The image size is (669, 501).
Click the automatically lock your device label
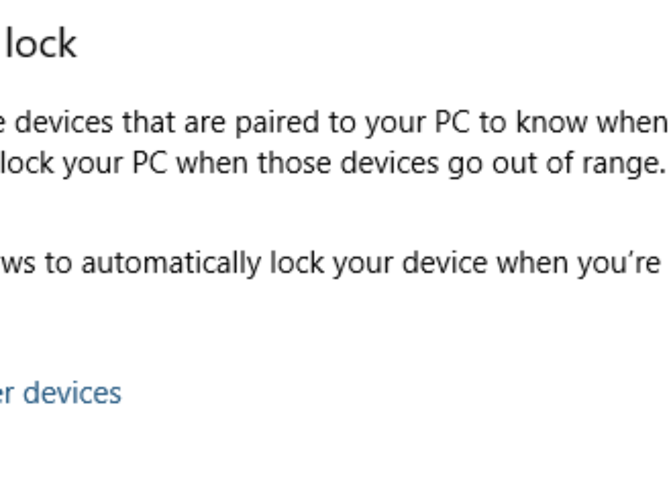coord(334,263)
